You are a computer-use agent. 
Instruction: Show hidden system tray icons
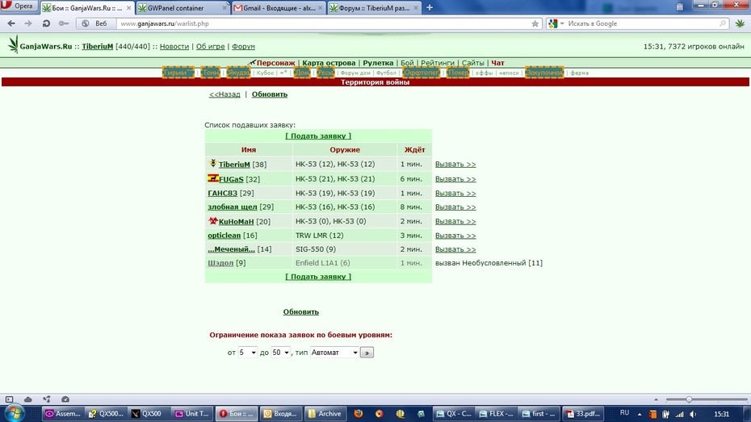pos(640,414)
